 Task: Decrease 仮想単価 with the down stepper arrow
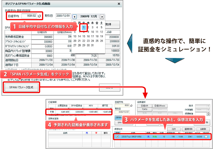pyautogui.click(x=209, y=115)
